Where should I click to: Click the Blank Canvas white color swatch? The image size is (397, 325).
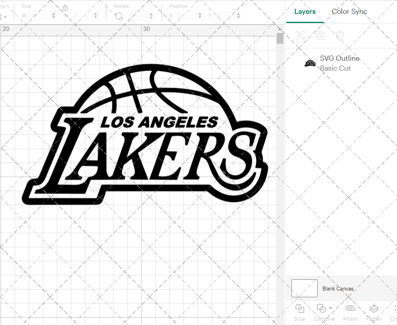tap(304, 288)
